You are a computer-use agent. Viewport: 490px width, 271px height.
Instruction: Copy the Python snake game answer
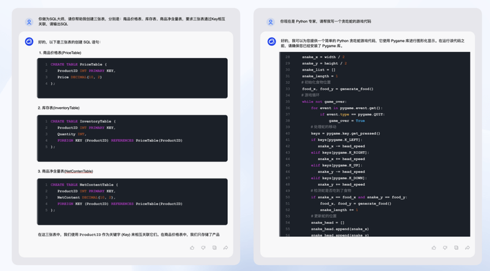(456, 248)
